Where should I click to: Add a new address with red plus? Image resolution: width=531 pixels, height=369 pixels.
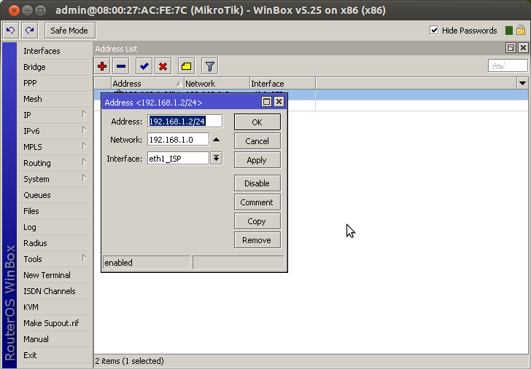102,66
